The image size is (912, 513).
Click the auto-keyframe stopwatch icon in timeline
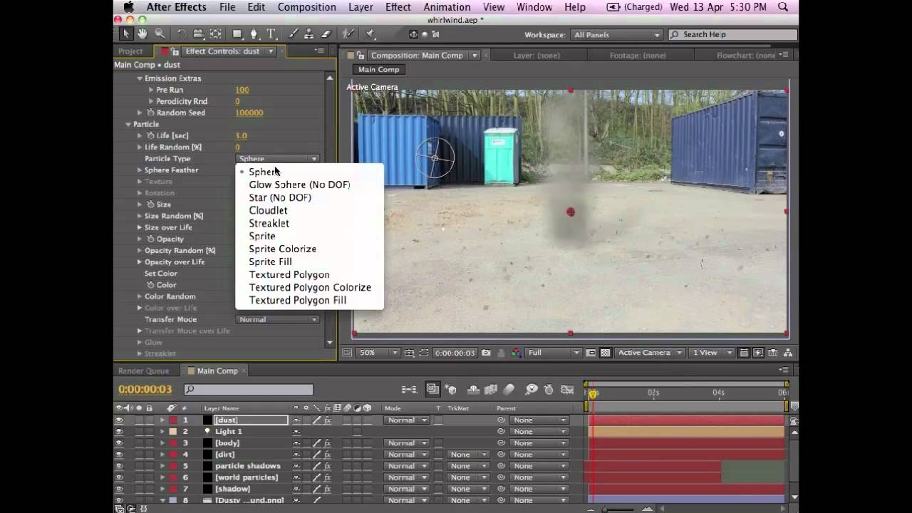(549, 390)
